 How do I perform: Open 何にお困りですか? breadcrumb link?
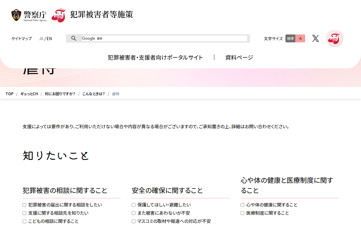60,94
